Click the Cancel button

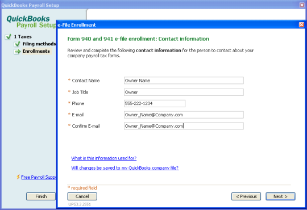pos(82,196)
